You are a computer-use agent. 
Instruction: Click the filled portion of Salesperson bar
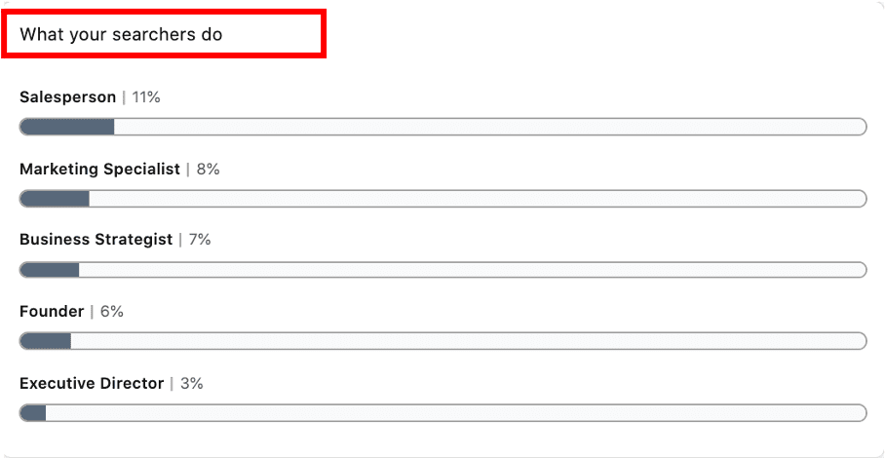(x=67, y=127)
